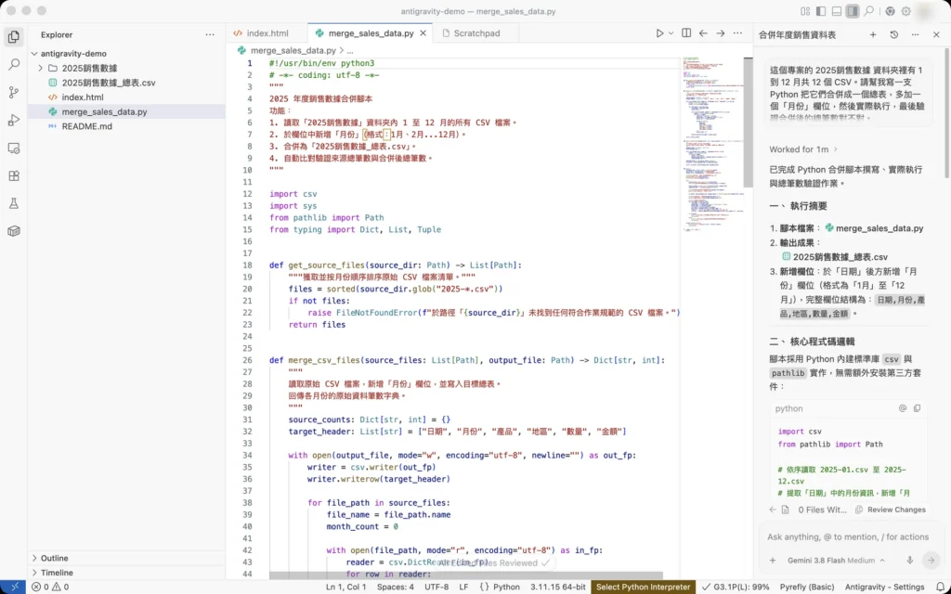Open 2025銷售數據_總表.csv in Explorer
This screenshot has height=594, width=951.
pyautogui.click(x=109, y=83)
